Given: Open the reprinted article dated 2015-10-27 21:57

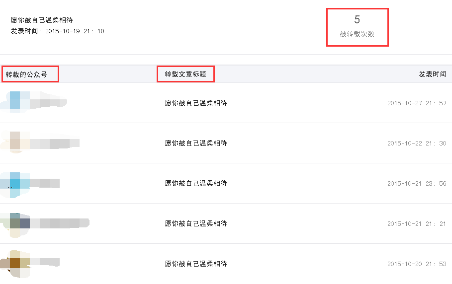Looking at the screenshot, I should pos(196,103).
